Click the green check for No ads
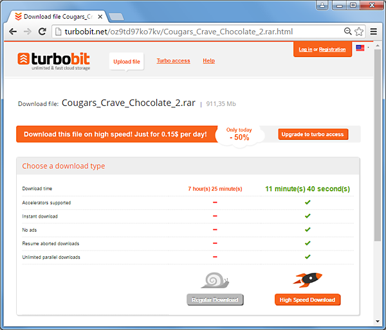Viewport: 386px width, 330px height. click(x=308, y=229)
